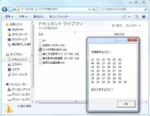Minimize the Explorer window
The image size is (150, 116).
(x=130, y=2)
